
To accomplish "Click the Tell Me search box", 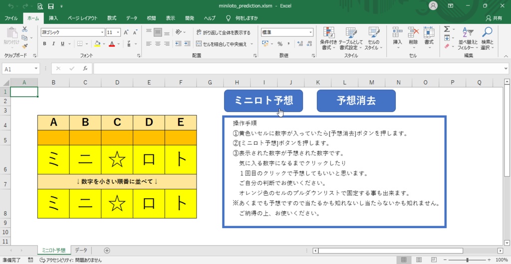I will (242, 18).
